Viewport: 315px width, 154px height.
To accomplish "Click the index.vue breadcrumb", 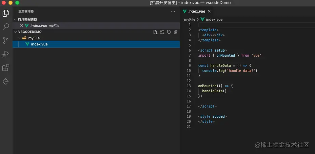I will pyautogui.click(x=214, y=19).
